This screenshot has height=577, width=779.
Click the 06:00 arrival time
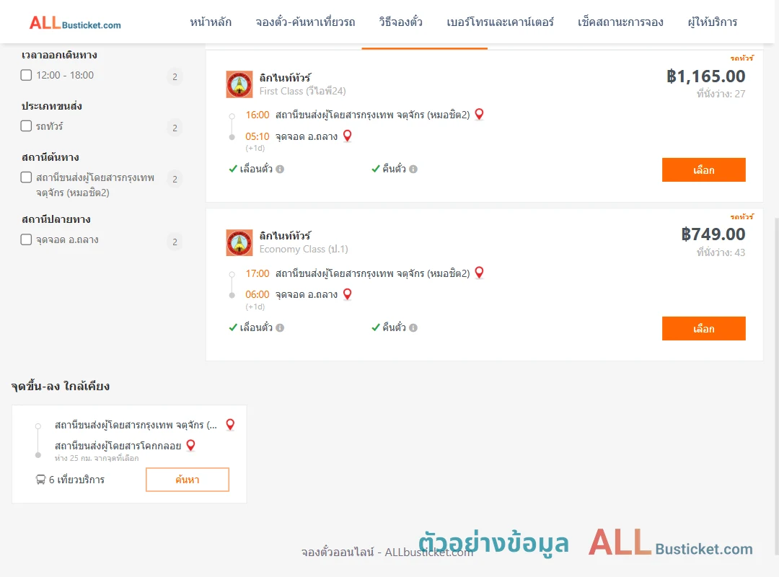pyautogui.click(x=258, y=294)
